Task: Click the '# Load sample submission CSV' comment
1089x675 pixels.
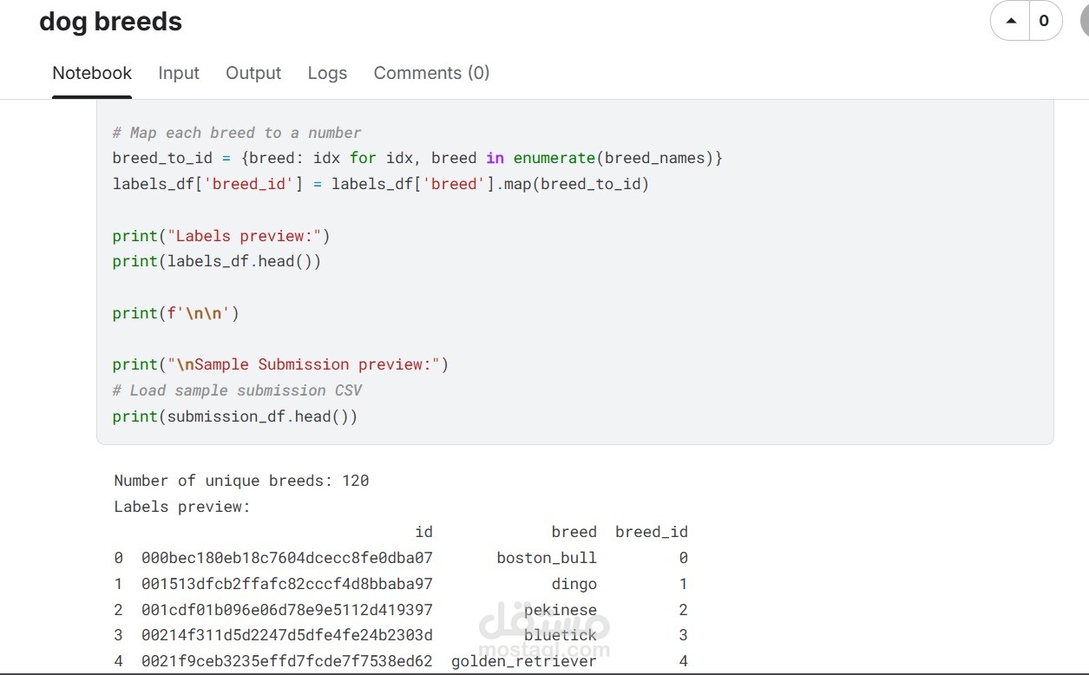Action: [x=237, y=390]
